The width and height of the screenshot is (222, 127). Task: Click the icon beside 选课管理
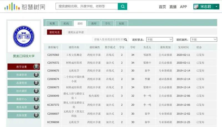tap(36, 83)
